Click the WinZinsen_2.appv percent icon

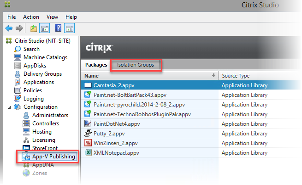(88, 143)
